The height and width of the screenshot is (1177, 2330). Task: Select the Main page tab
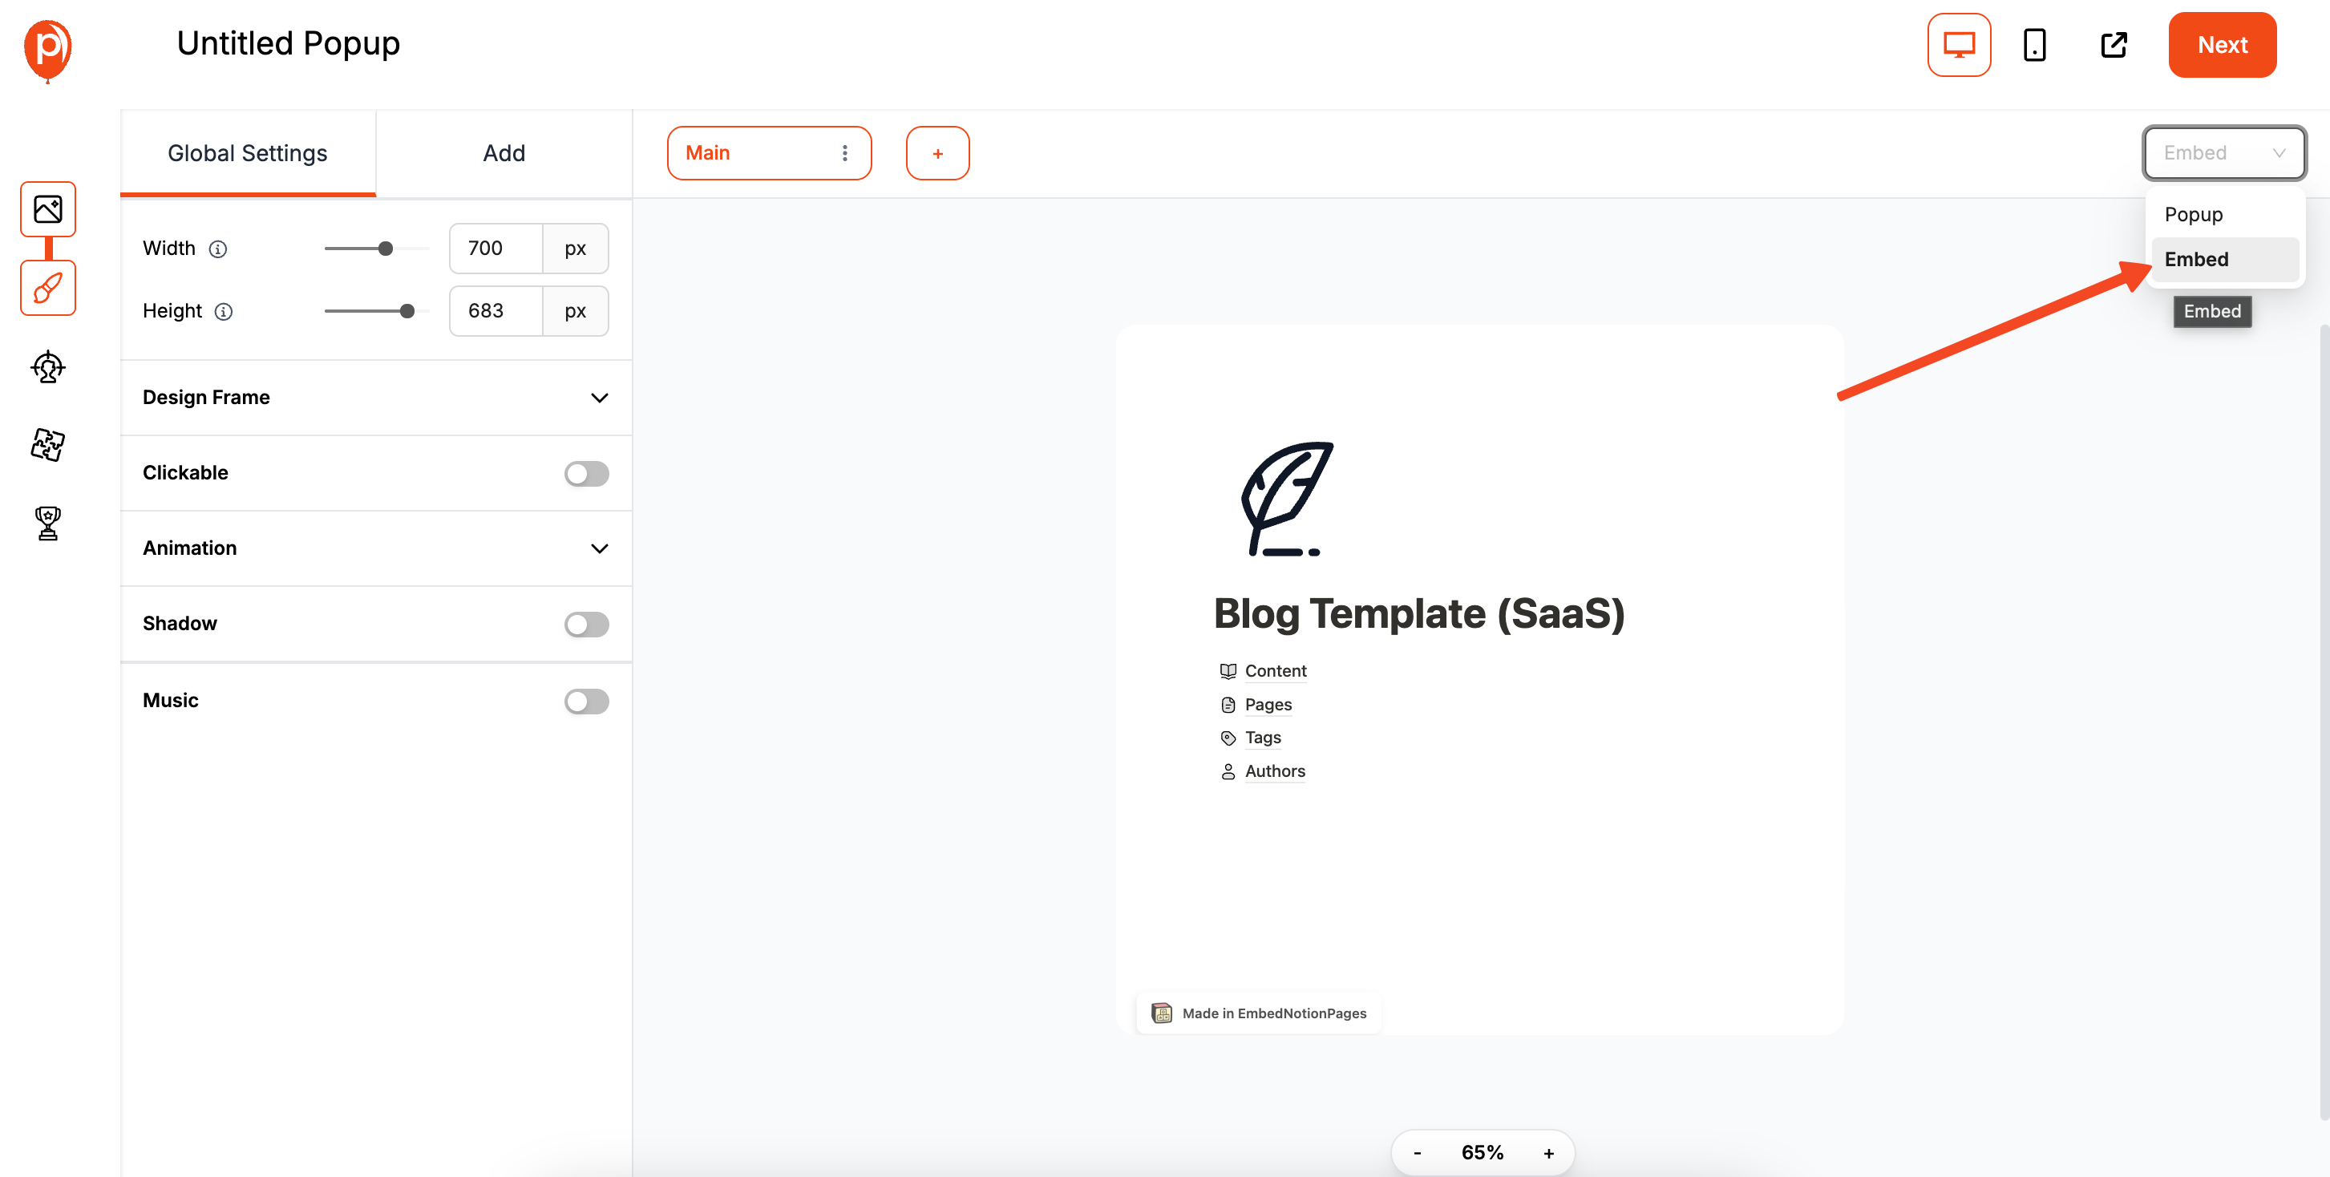(x=769, y=153)
